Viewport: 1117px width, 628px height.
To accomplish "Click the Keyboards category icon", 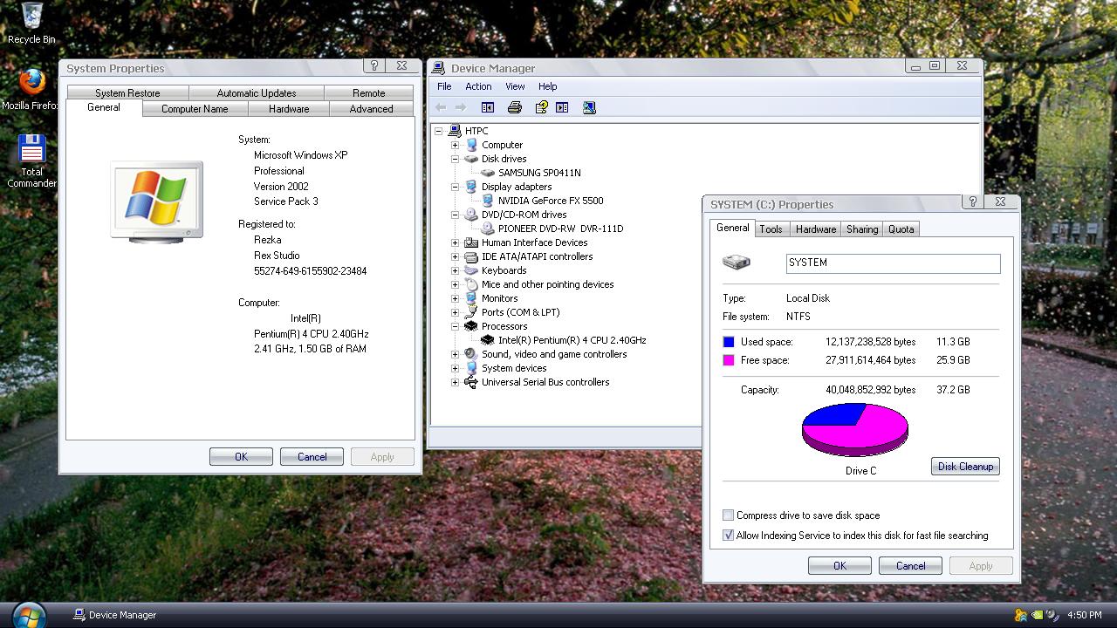I will tap(471, 270).
